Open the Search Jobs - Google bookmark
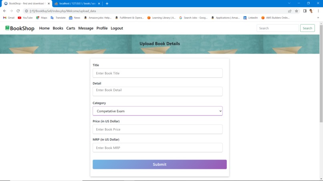Screen dimensions: 323x181 coord(194,18)
